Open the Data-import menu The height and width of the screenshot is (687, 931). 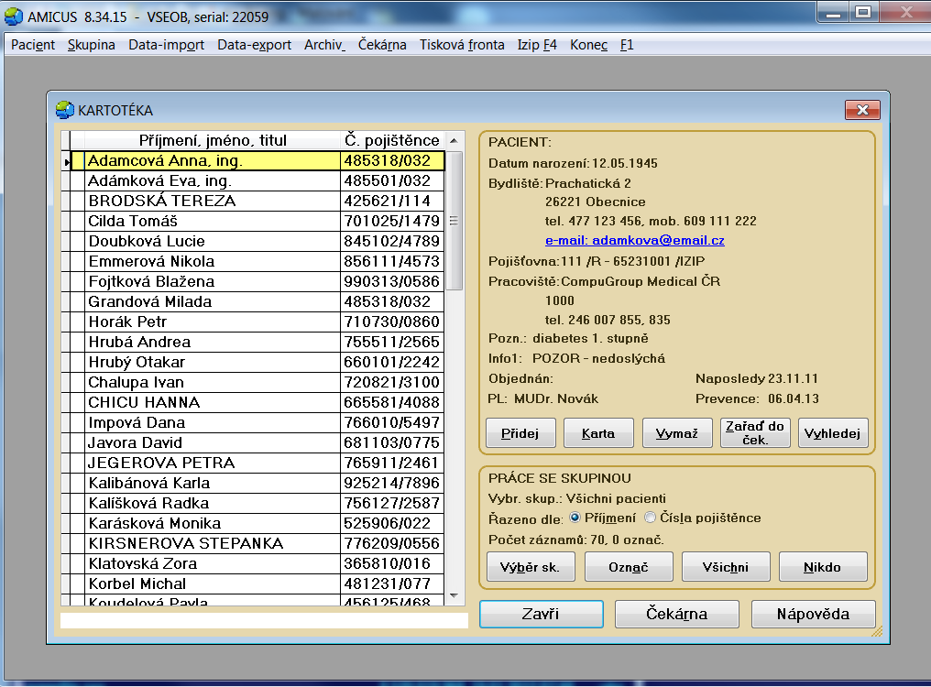click(166, 45)
